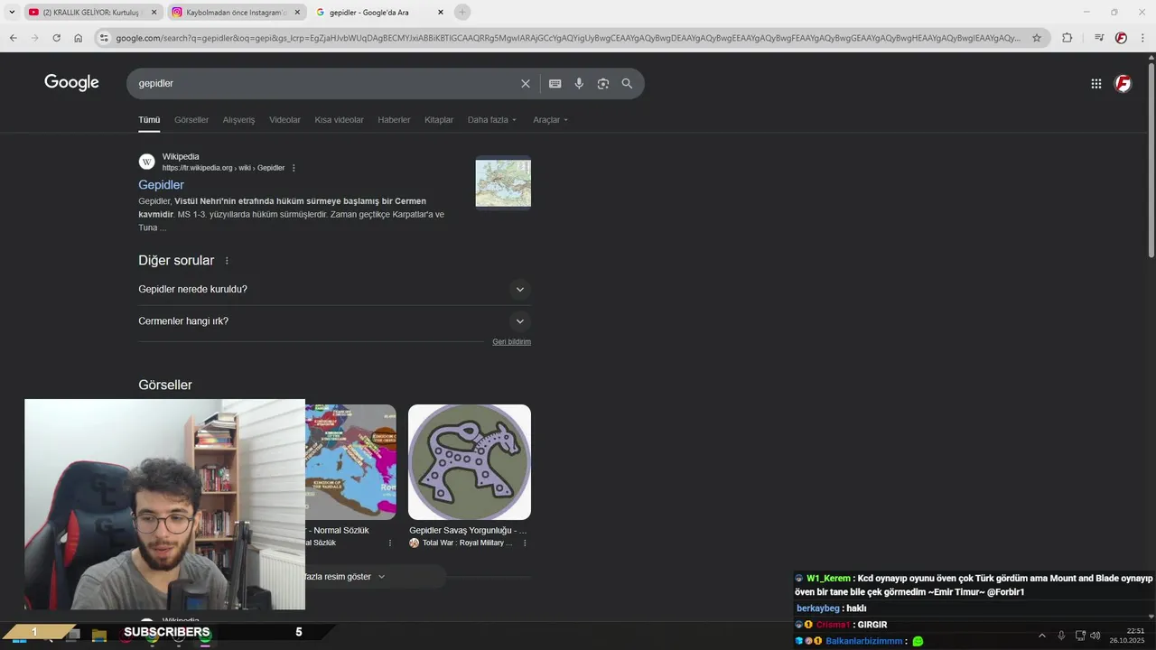Click the Görseller section heading

pos(165,385)
